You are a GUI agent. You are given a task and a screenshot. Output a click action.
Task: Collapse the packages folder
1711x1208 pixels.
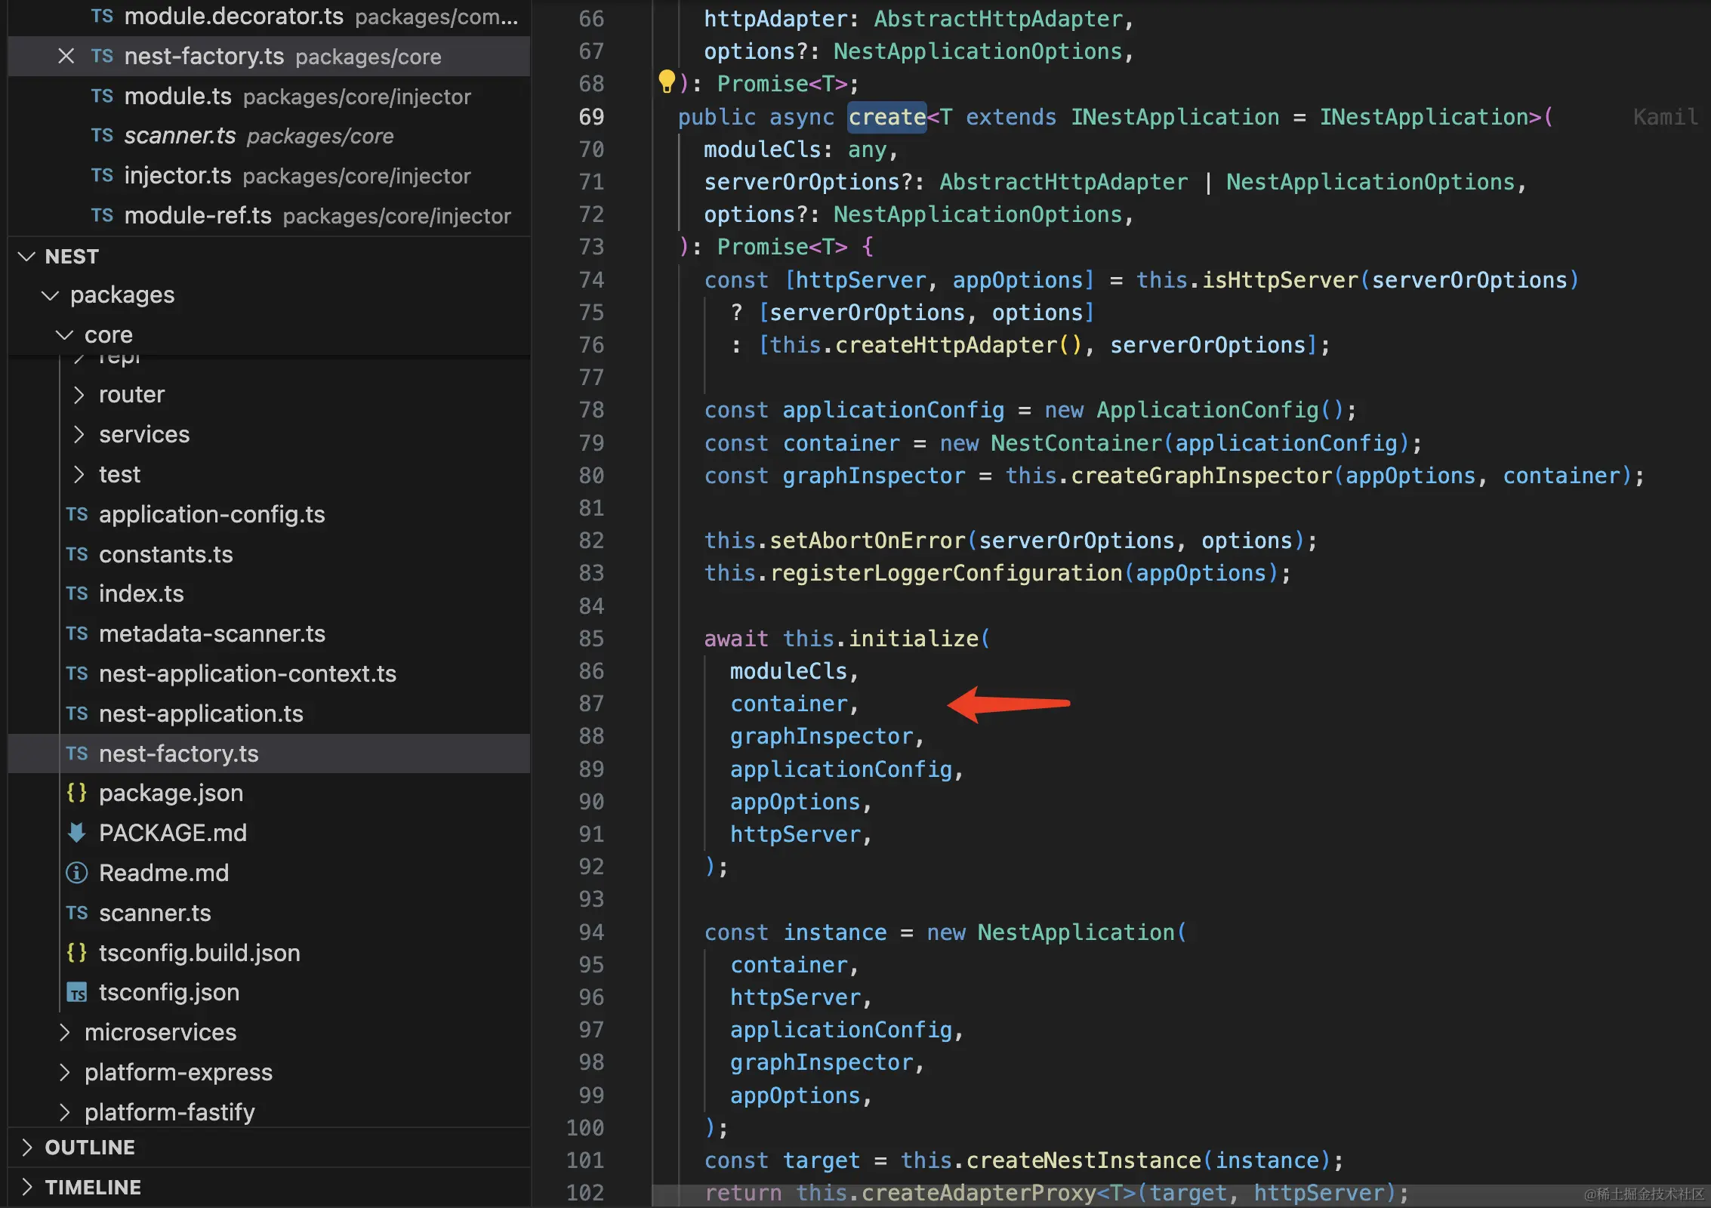[51, 295]
